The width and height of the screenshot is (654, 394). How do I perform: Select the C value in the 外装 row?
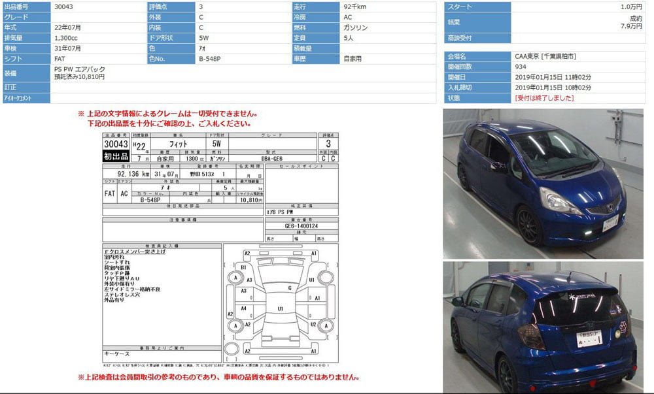201,17
